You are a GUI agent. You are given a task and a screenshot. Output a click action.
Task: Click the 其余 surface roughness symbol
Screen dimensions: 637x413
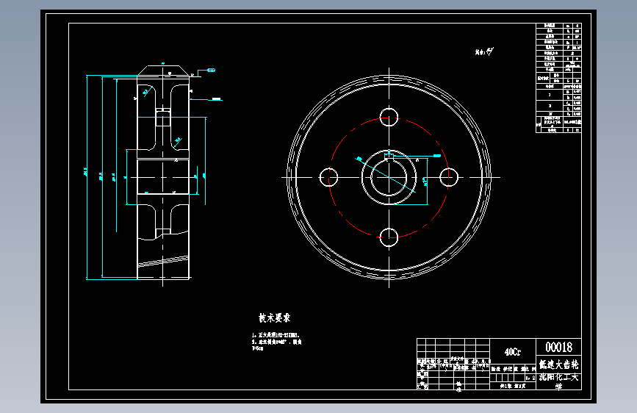tap(485, 51)
